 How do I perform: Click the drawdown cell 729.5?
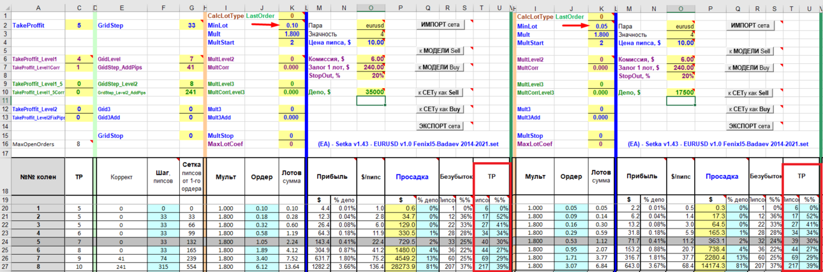(401, 241)
